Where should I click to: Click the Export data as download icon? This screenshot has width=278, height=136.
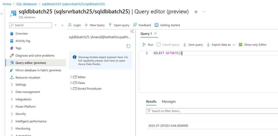point(208,45)
